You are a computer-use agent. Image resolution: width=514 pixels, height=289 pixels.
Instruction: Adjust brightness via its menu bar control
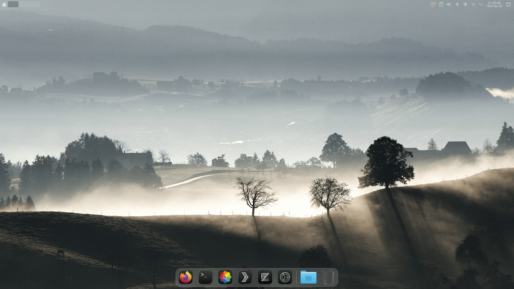[465, 4]
